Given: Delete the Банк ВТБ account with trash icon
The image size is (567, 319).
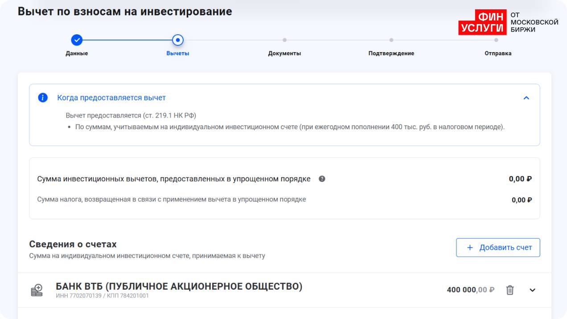Looking at the screenshot, I should point(510,290).
